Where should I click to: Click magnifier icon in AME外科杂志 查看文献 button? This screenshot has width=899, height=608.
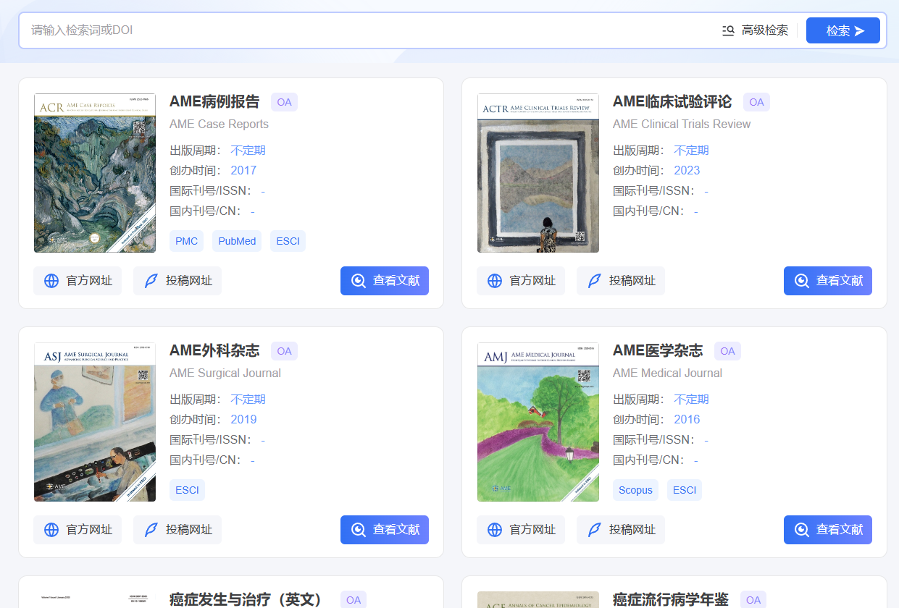pos(359,530)
